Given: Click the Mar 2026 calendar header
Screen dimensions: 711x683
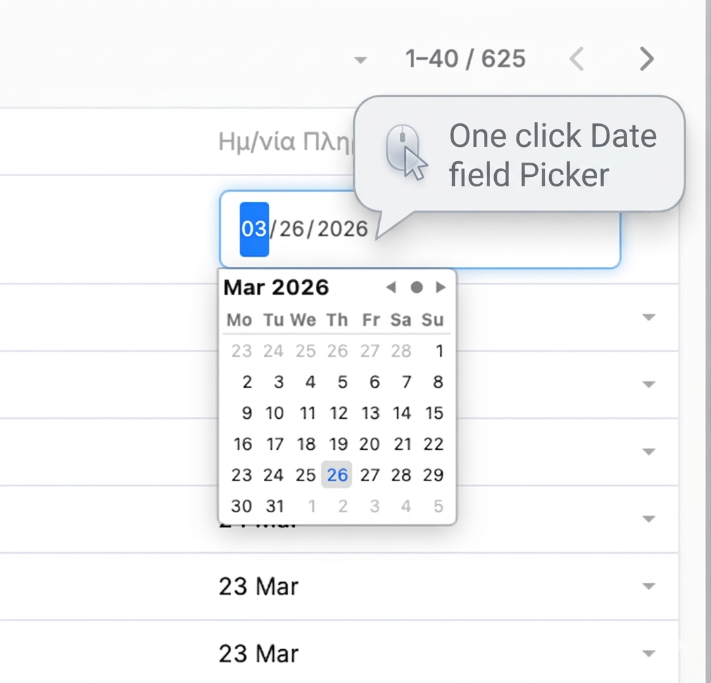Looking at the screenshot, I should (x=276, y=287).
